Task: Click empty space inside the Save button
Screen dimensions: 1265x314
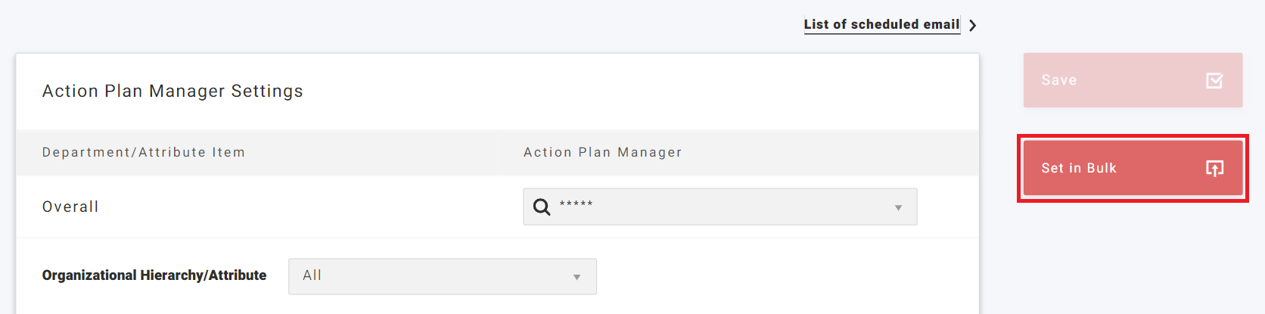Action: tap(1135, 80)
